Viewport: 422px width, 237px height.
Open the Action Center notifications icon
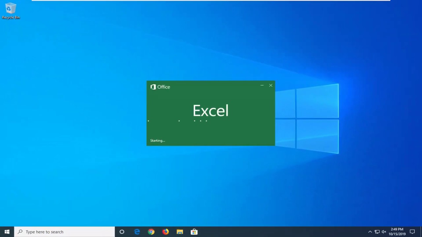click(412, 232)
